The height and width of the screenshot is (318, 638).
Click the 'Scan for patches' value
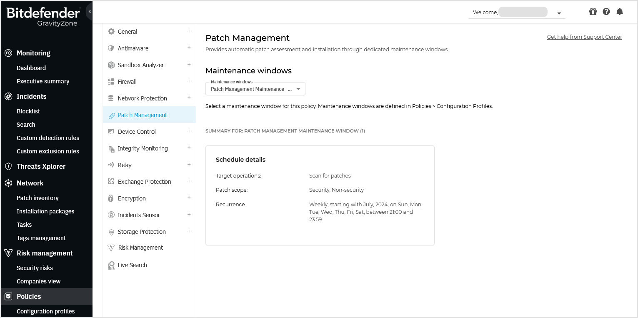point(330,176)
